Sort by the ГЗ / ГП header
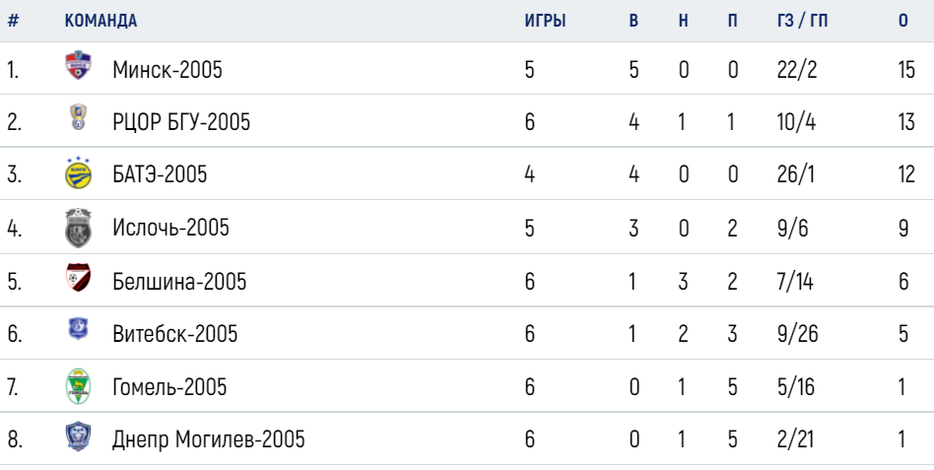Image resolution: width=934 pixels, height=470 pixels. point(802,21)
